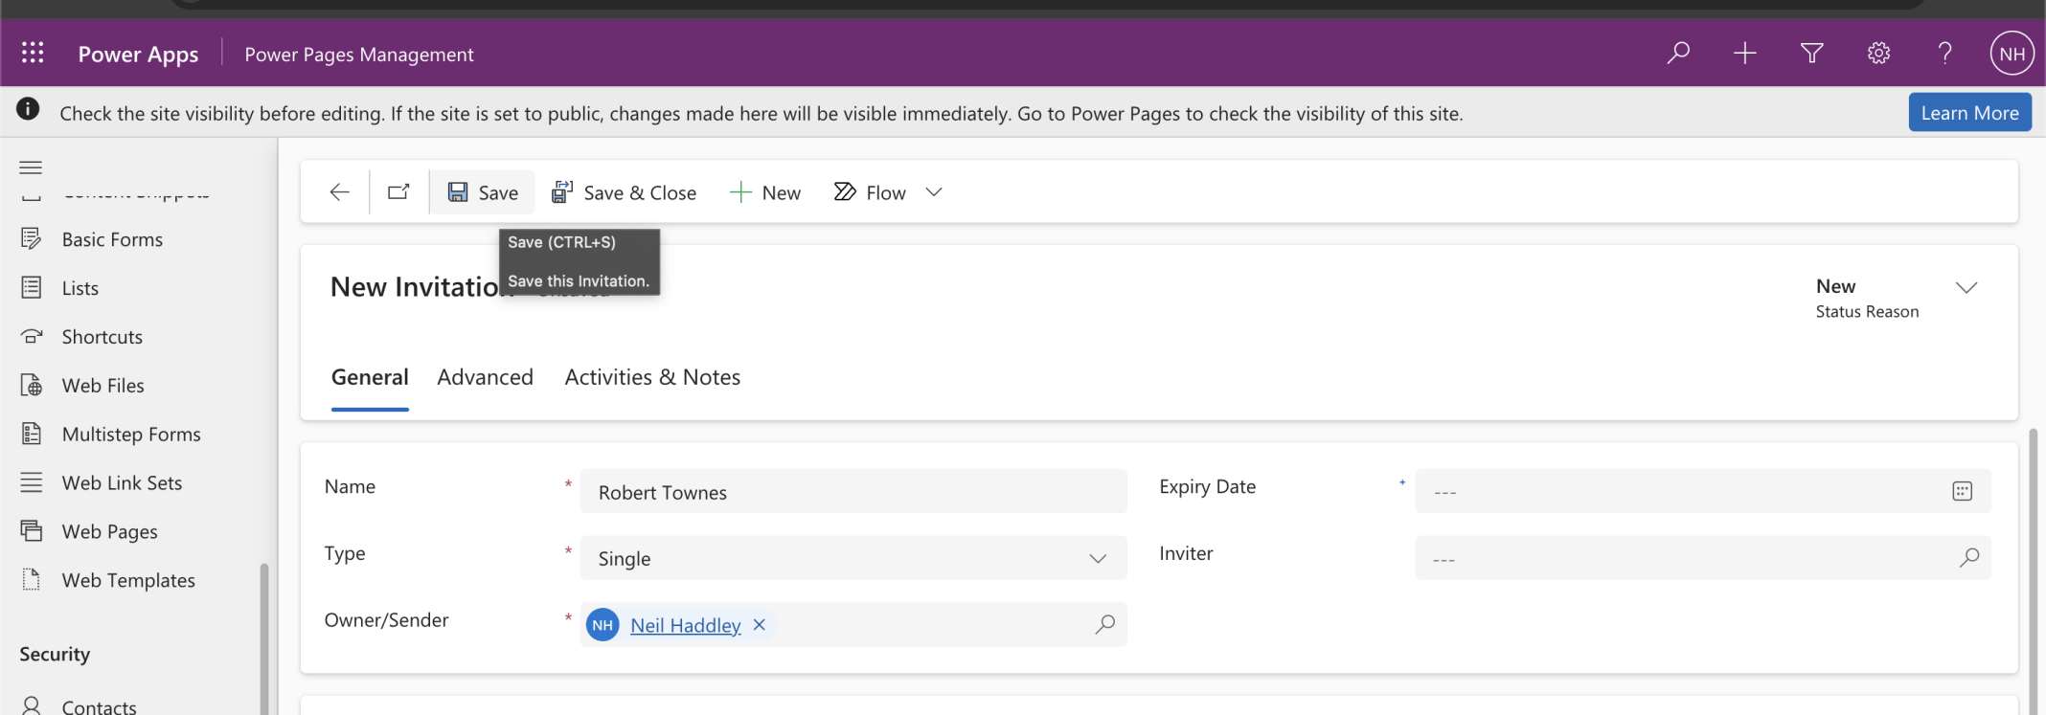
Task: Click the quick create plus icon
Action: tap(1745, 54)
